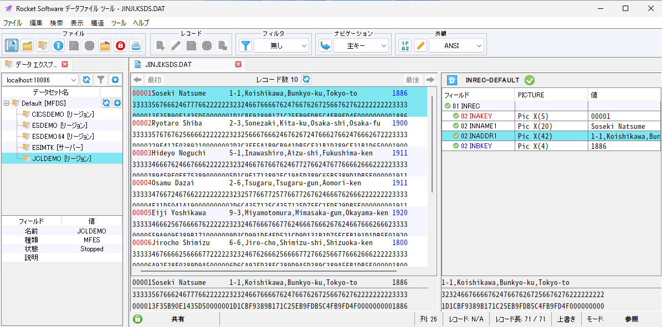Collapse the Default [MFDS] tree node
Screen dimensions: 662x327
[7, 103]
